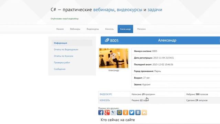This screenshot has height=124, width=220.
Task: Click the Номер в системе 8005 row
Action: [176, 51]
